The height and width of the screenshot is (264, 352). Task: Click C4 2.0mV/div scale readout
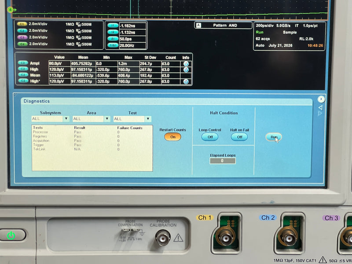click(x=38, y=44)
